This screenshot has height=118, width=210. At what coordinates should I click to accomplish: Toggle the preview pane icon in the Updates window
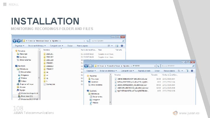click(x=117, y=46)
